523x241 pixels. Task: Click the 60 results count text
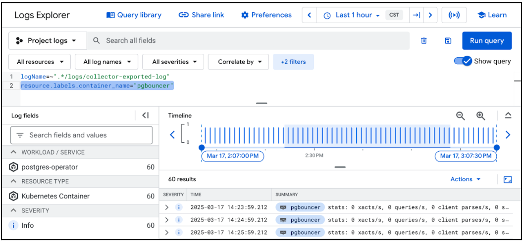click(182, 179)
